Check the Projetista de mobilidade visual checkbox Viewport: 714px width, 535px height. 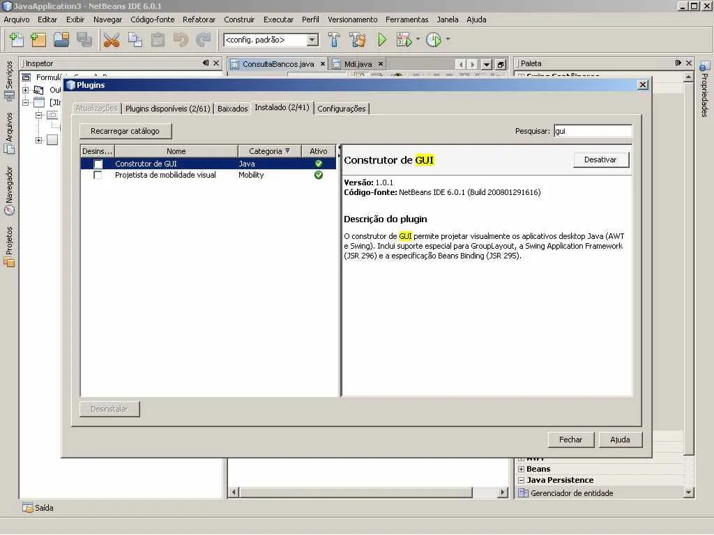pyautogui.click(x=98, y=175)
